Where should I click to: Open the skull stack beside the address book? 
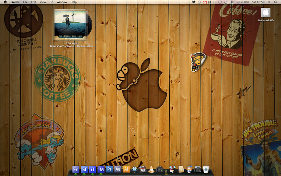(x=189, y=169)
